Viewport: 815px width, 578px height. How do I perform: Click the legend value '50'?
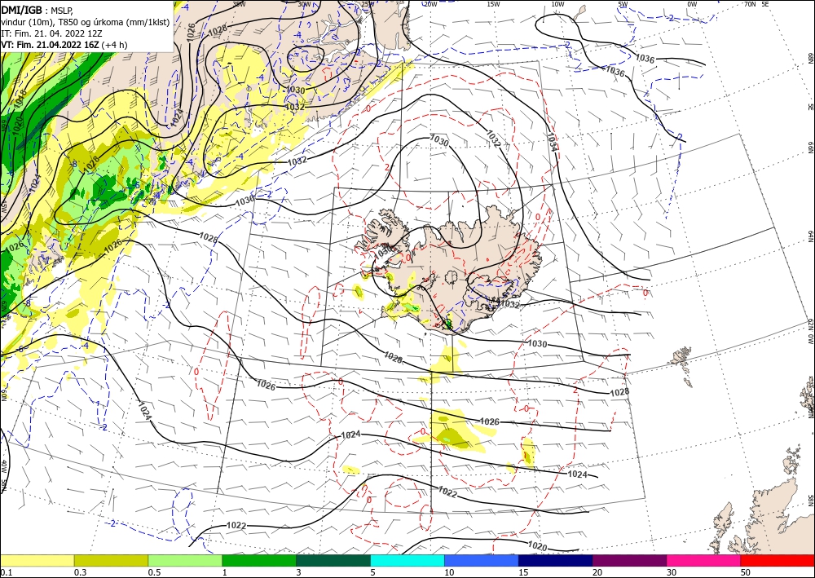click(746, 572)
